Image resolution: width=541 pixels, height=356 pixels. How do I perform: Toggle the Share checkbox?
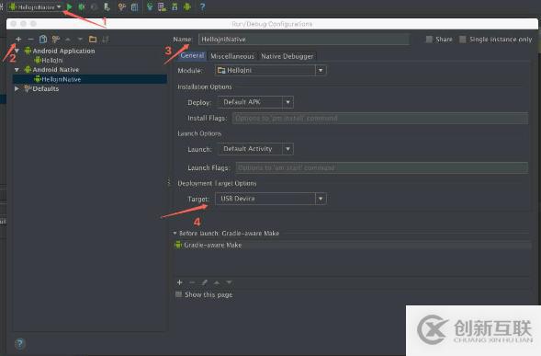429,39
